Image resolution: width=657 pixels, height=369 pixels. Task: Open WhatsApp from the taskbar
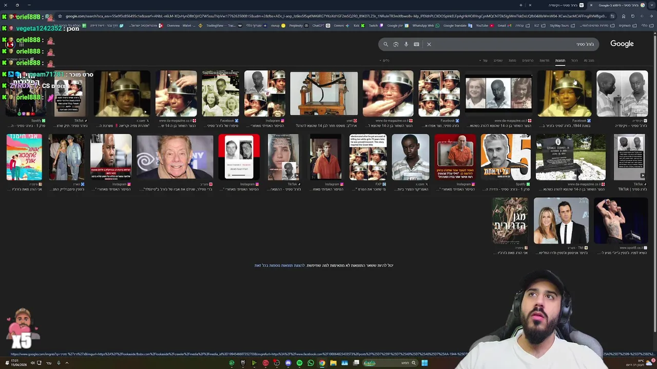point(311,363)
